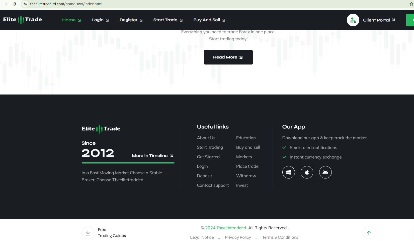Expand the Login menu in navbar
This screenshot has height=241, width=414.
click(x=100, y=20)
